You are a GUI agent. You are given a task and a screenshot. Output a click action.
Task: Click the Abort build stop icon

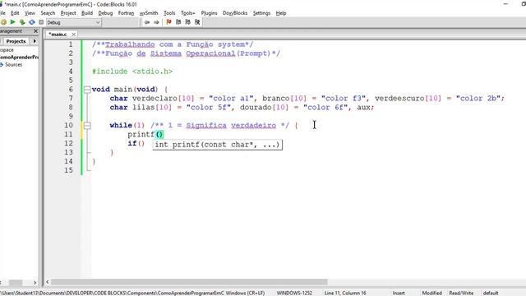(41, 22)
